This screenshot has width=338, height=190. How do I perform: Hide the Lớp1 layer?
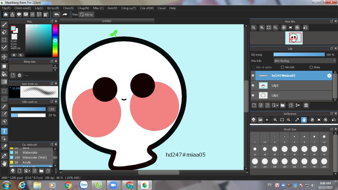click(253, 95)
